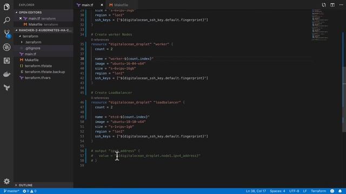The height and width of the screenshot is (194, 346).
Task: Click size = "s-1vcpu-1gb" line
Action: tap(114, 127)
